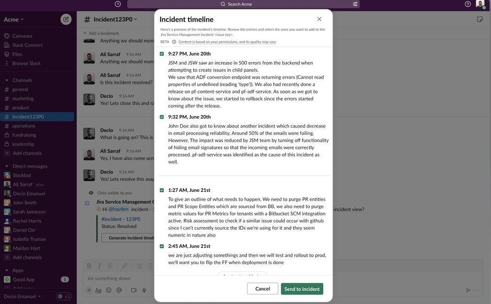Toggle checkbox for 2:45 AM, June 21st entry
The height and width of the screenshot is (304, 491).
pos(162,246)
